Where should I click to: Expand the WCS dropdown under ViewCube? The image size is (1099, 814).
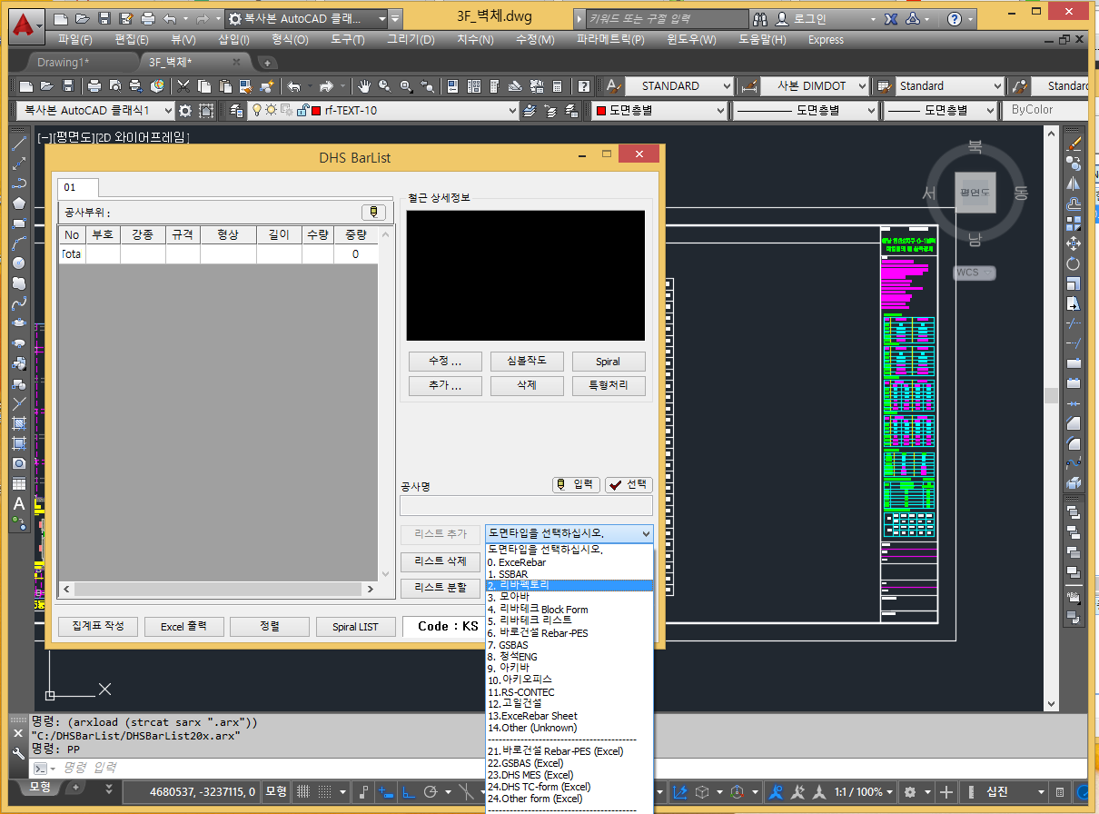pos(975,273)
